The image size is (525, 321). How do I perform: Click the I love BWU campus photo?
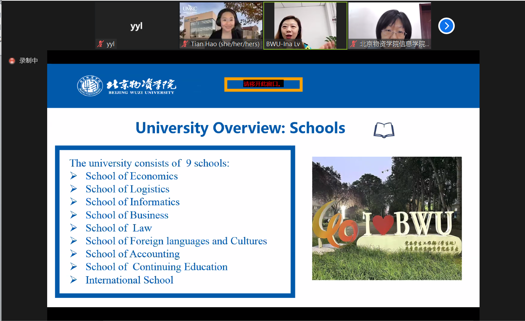387,218
